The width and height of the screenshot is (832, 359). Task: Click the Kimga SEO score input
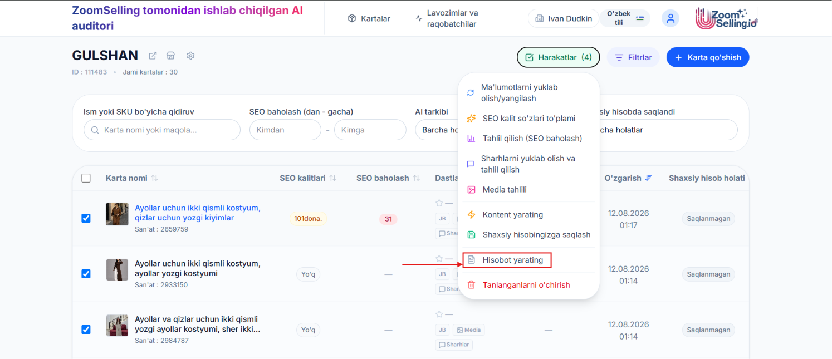[x=370, y=130]
